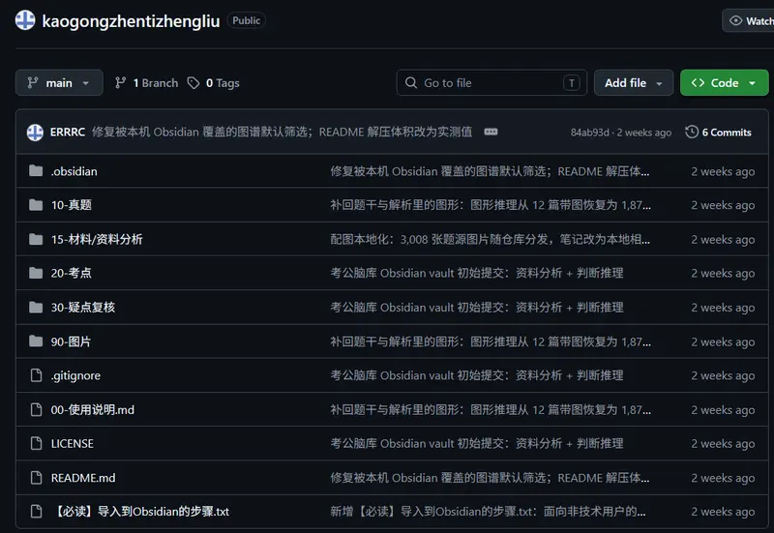The height and width of the screenshot is (533, 774).
Task: Click the folder icon for .obsidian
Action: pyautogui.click(x=36, y=171)
